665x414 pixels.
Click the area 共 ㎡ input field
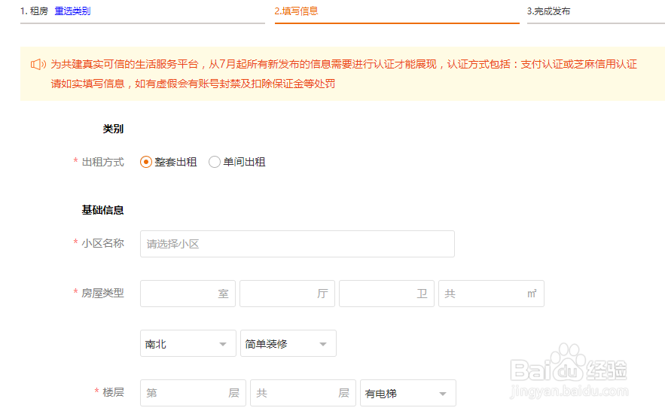point(491,294)
